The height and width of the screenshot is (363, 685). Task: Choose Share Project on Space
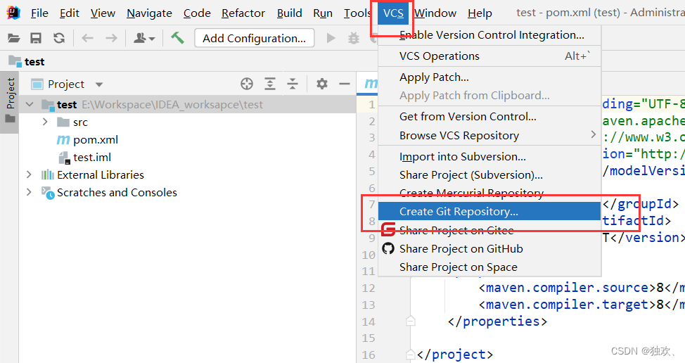coord(489,267)
